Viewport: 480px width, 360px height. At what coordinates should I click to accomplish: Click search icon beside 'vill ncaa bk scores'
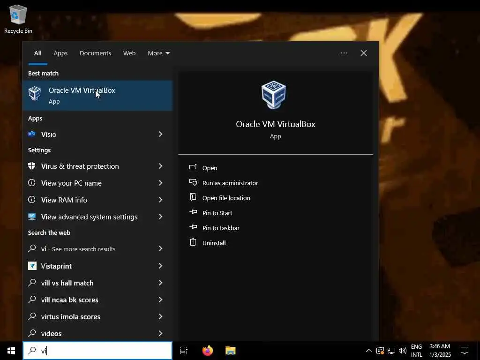pyautogui.click(x=32, y=299)
